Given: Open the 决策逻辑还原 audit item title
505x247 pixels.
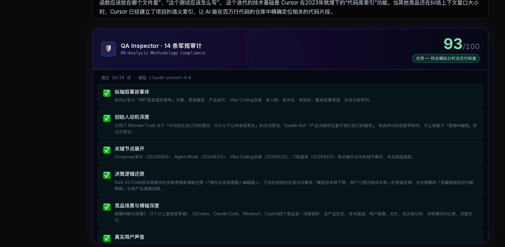Looking at the screenshot, I should pyautogui.click(x=130, y=174).
